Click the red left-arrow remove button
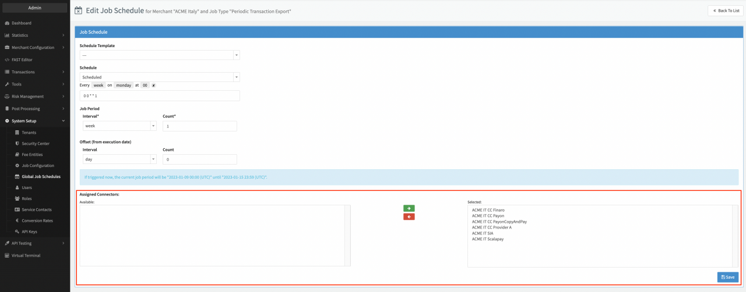Image resolution: width=746 pixels, height=292 pixels. click(x=409, y=217)
